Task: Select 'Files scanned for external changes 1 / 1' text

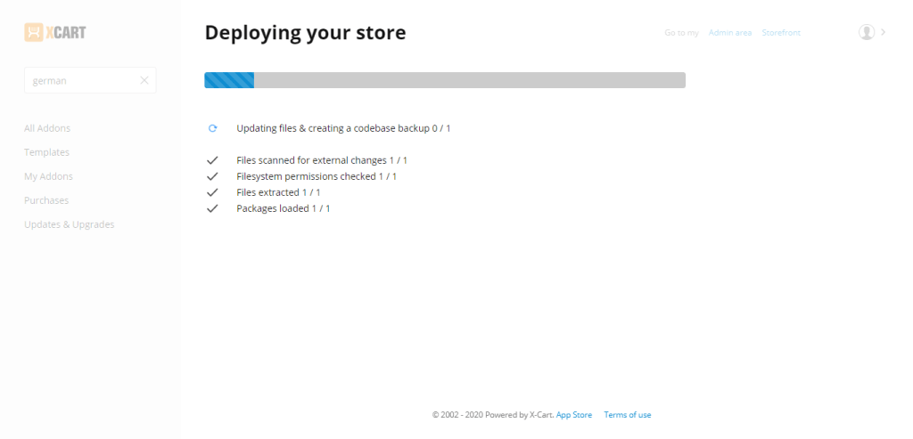Action: coord(322,160)
